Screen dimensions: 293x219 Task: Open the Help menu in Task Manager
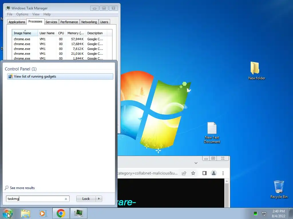tap(47, 14)
